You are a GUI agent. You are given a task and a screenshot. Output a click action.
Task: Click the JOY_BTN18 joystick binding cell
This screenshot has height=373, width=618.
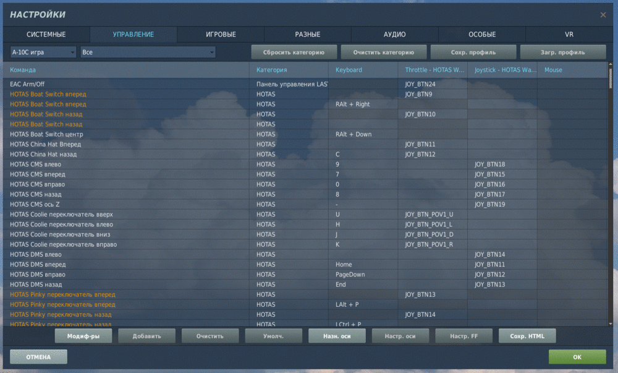(x=502, y=165)
